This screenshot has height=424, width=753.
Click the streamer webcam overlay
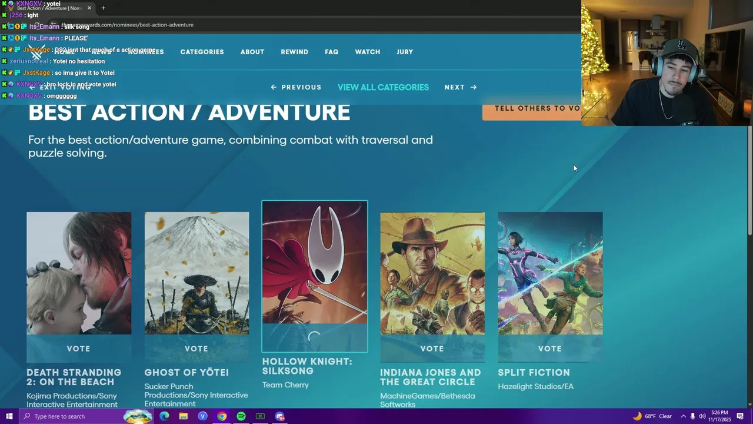tap(667, 63)
